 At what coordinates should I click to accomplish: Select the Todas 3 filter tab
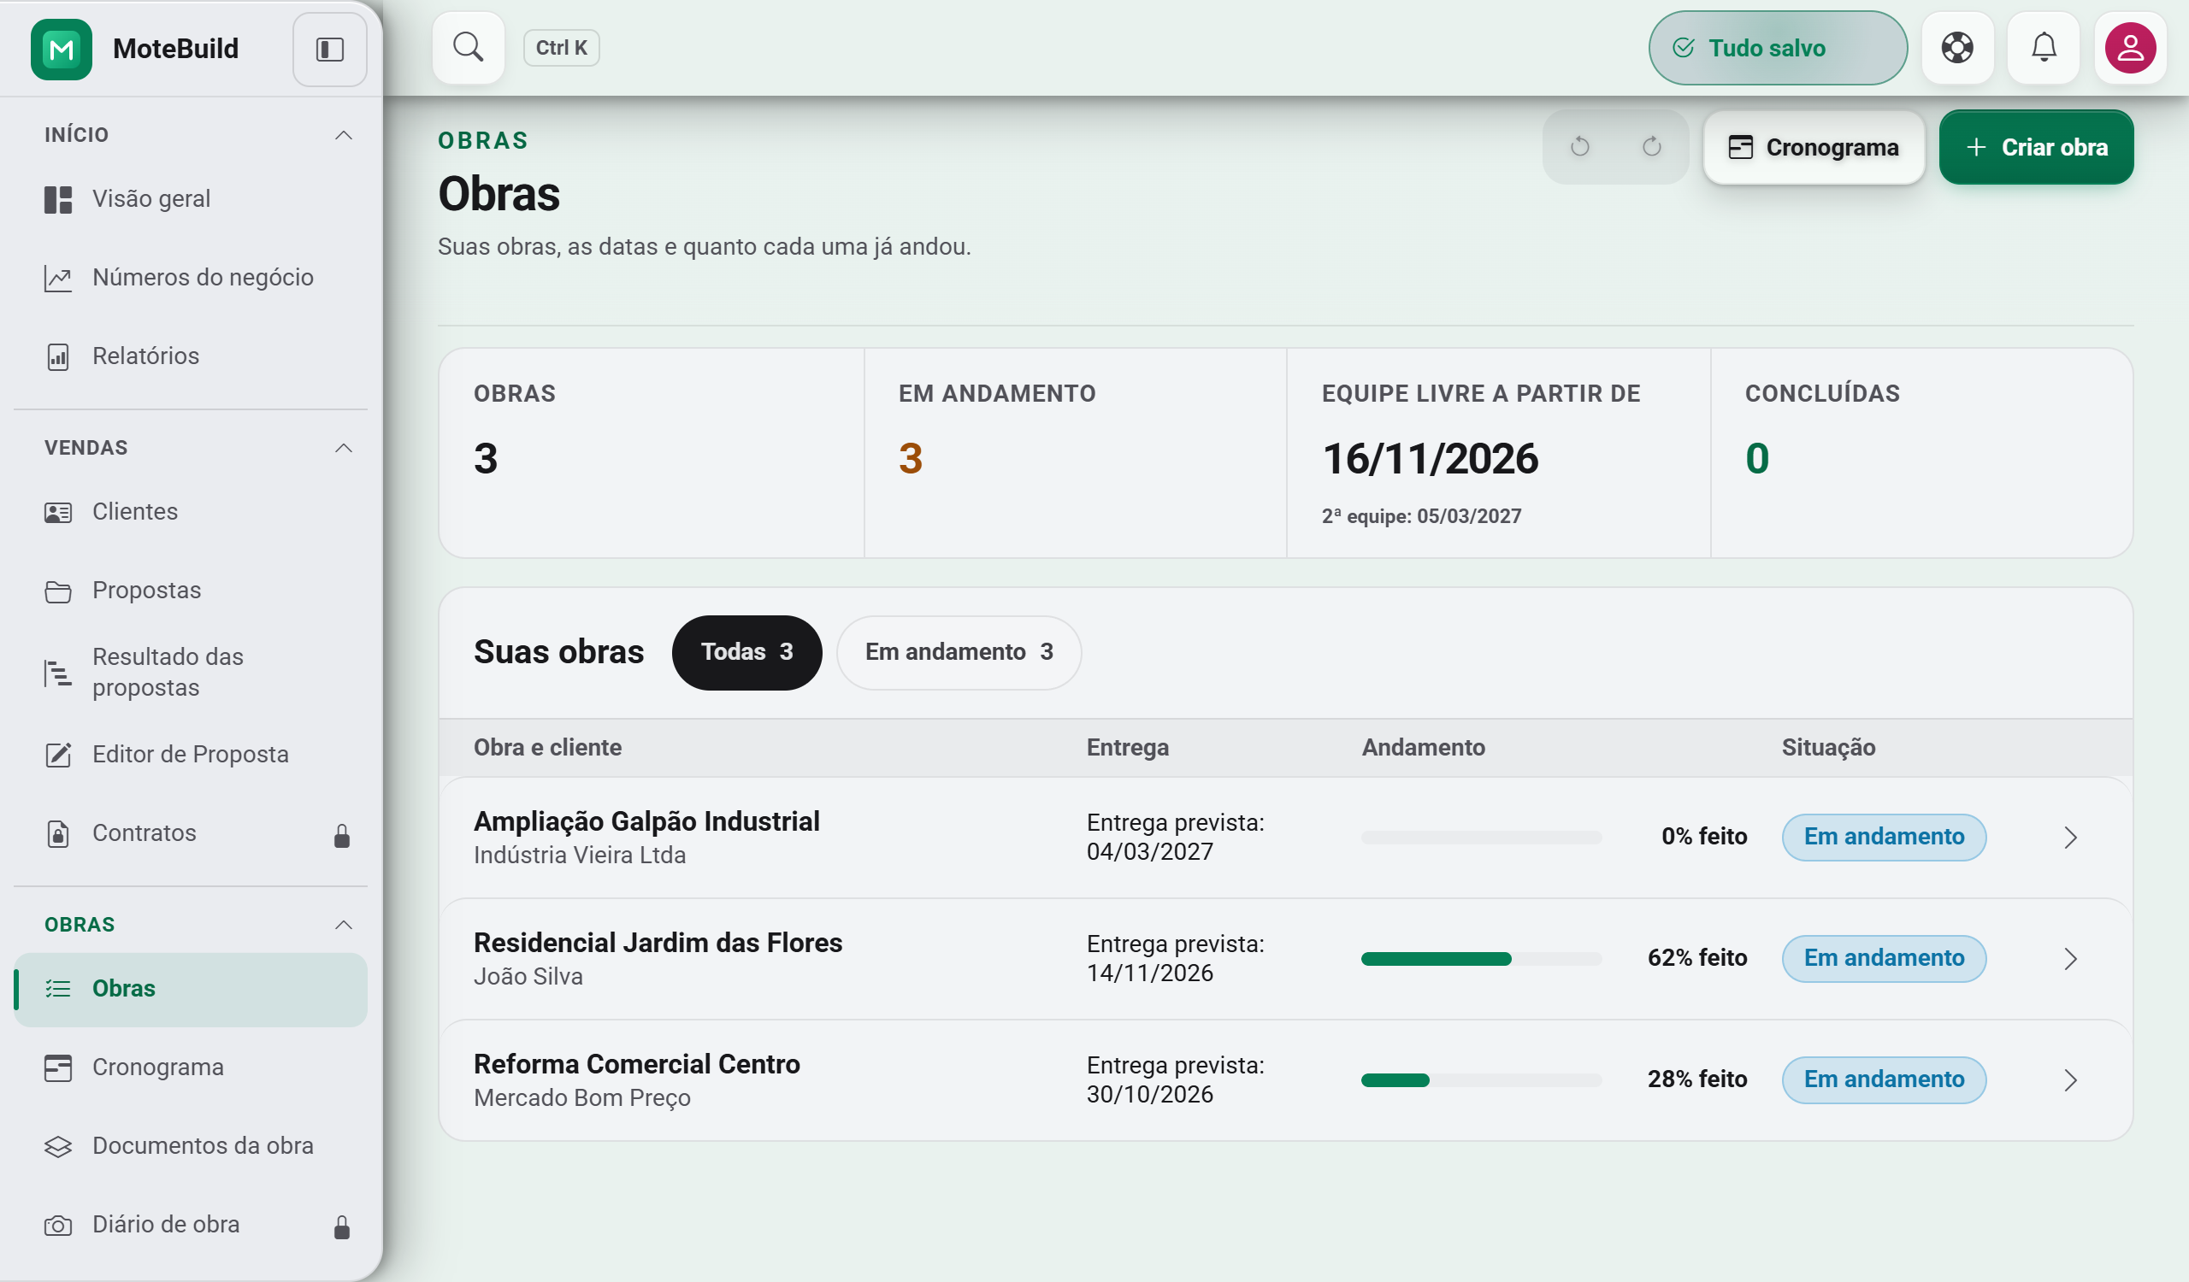[746, 652]
